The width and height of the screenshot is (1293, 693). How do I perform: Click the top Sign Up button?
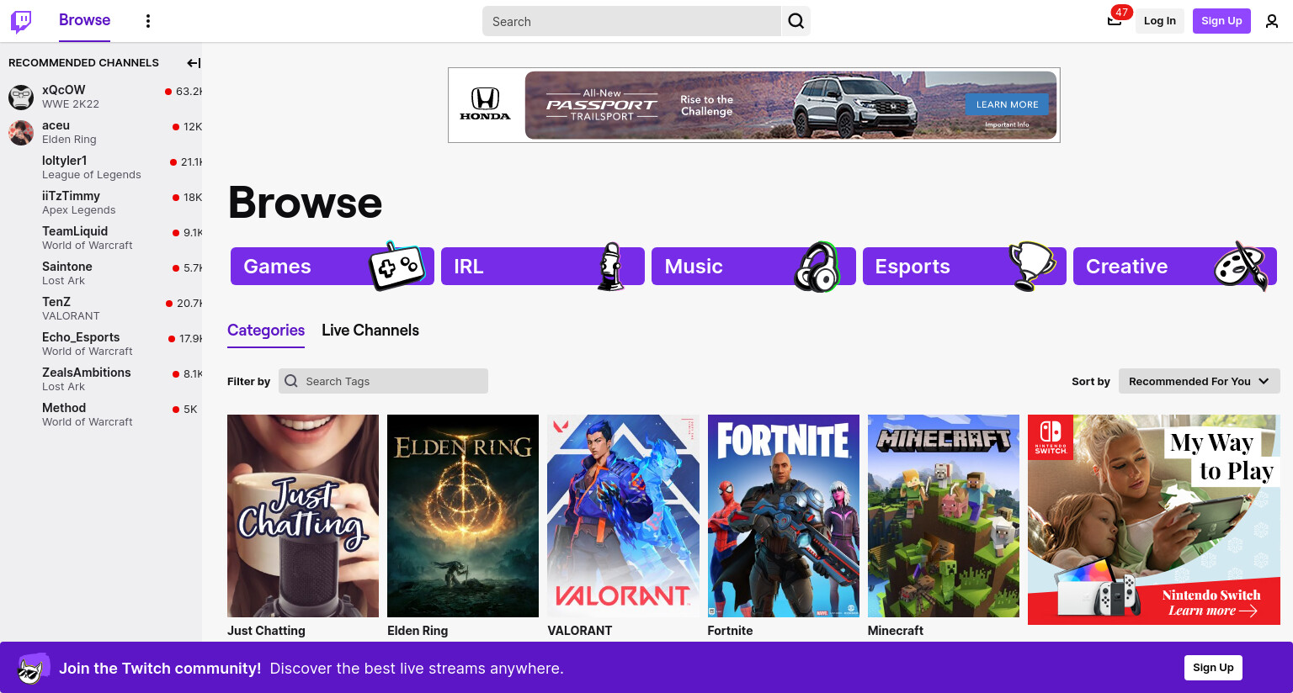click(1221, 21)
